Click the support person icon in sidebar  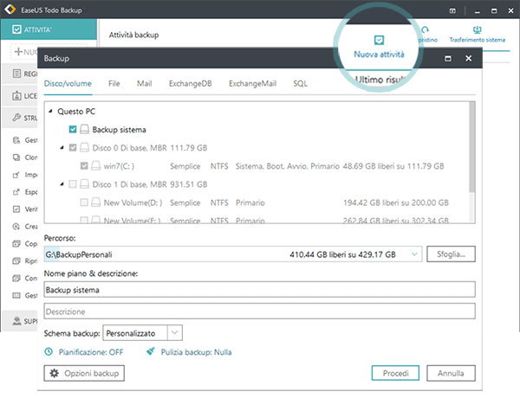pyautogui.click(x=16, y=321)
